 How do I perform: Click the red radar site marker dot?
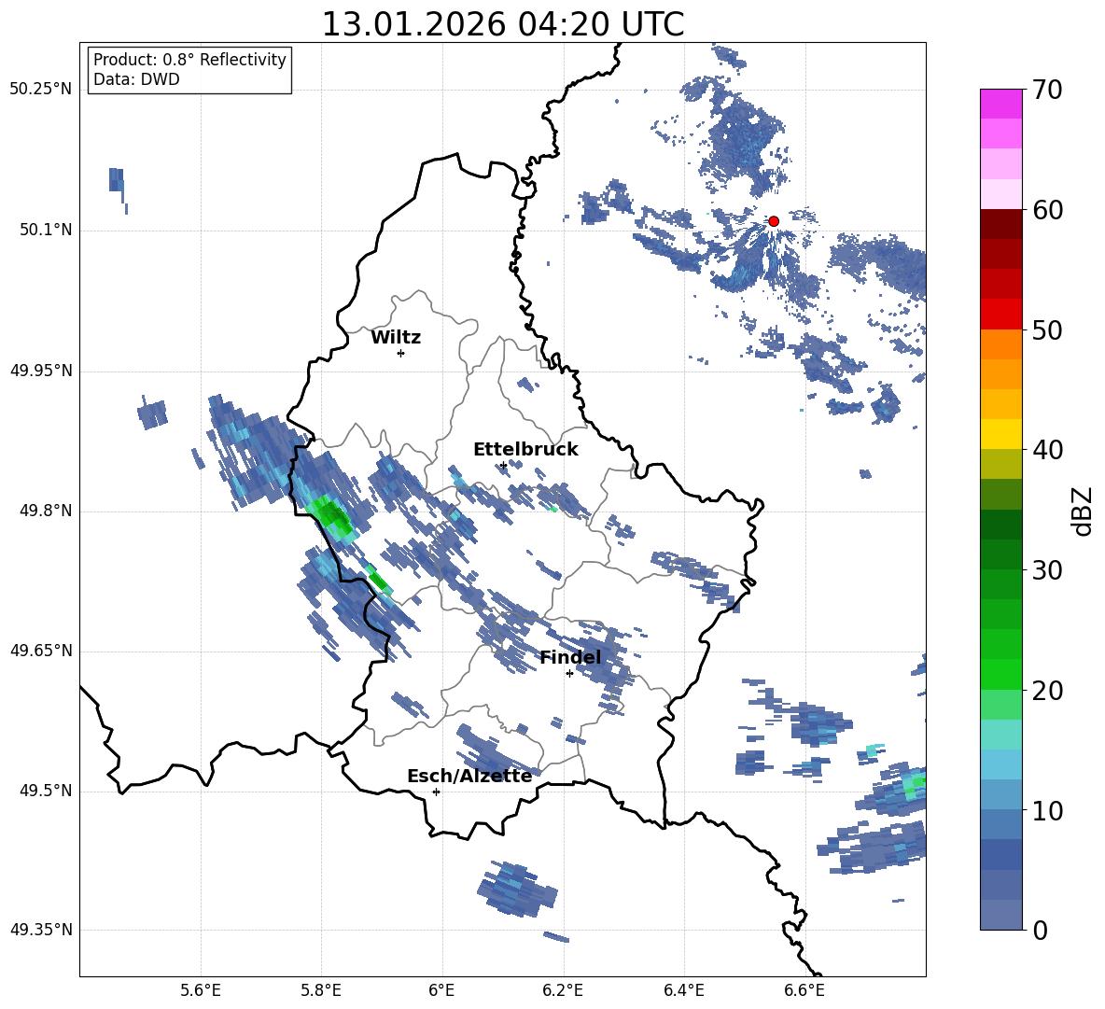pyautogui.click(x=773, y=221)
